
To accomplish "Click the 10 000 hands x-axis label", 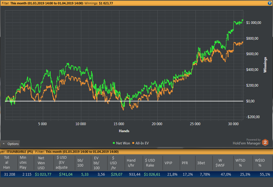I will (x=81, y=124).
